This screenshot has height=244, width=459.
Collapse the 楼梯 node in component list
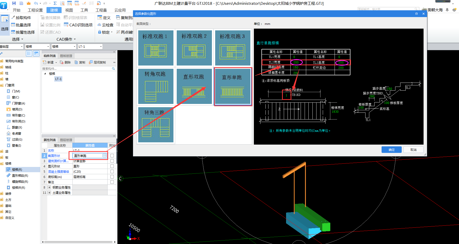45,74
